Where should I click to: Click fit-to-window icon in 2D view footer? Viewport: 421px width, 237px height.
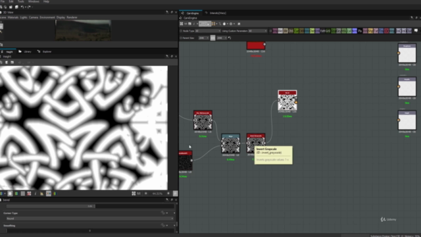[134, 194]
